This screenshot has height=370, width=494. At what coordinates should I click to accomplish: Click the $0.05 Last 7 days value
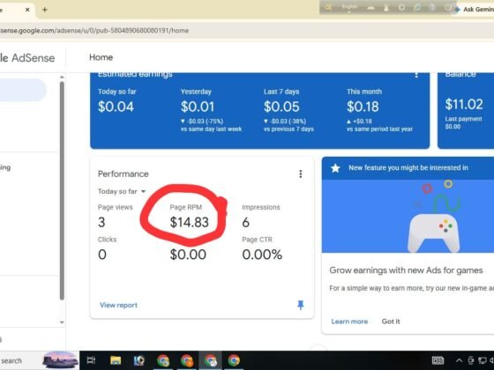(x=281, y=107)
